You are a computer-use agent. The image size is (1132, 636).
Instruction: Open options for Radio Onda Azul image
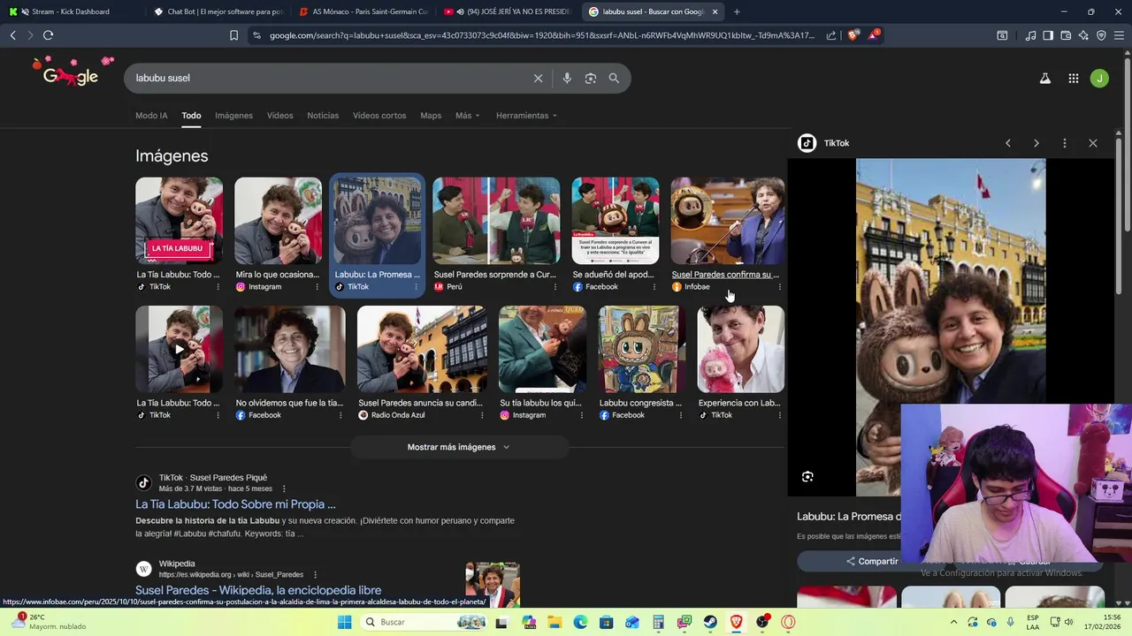(x=482, y=415)
